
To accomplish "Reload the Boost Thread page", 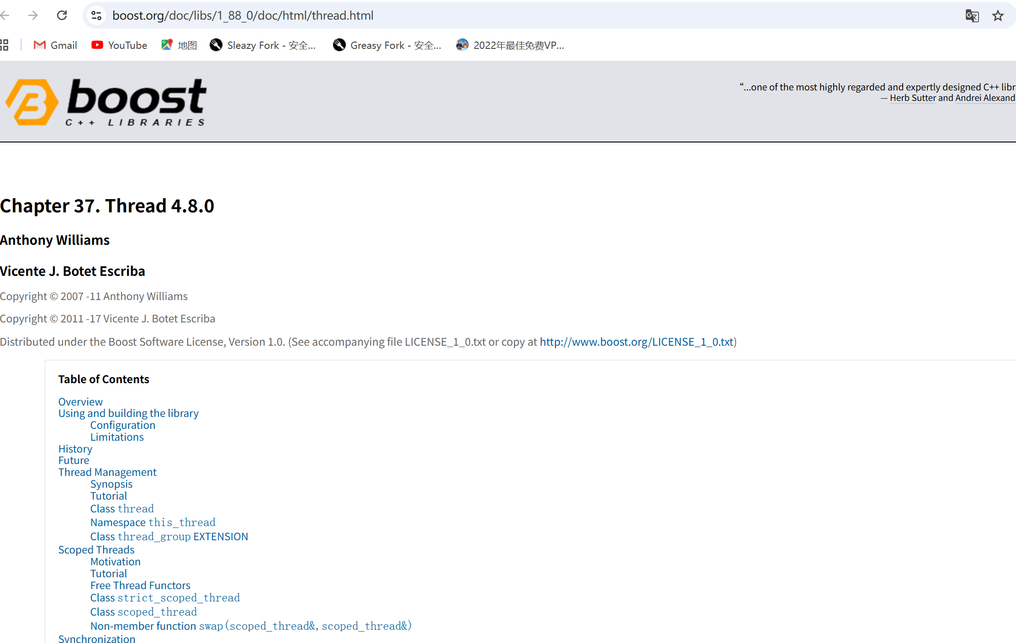I will click(62, 16).
